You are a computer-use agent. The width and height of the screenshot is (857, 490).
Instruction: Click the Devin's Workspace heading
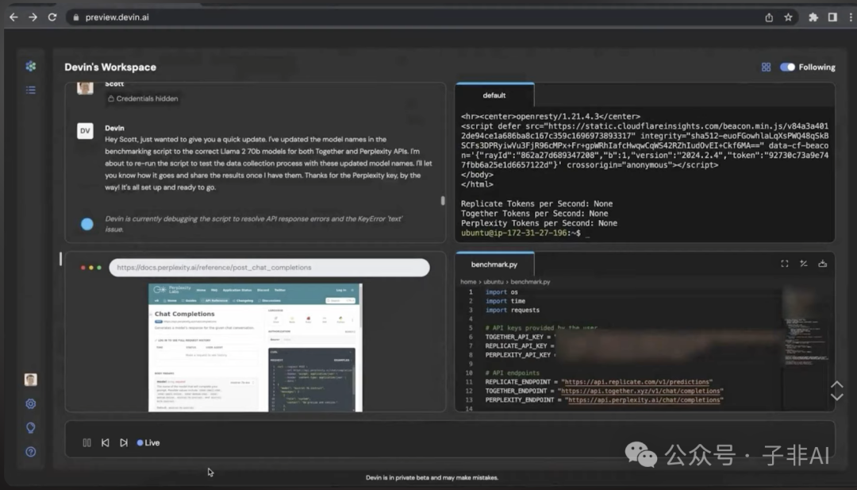110,68
